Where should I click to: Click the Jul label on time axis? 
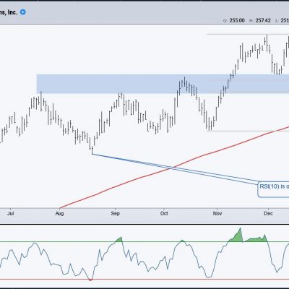[x=11, y=213]
